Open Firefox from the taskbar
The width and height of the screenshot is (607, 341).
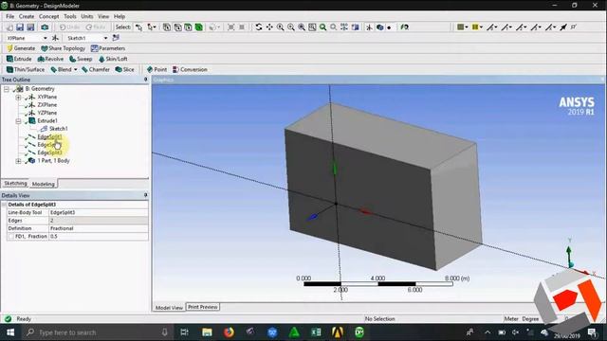pos(229,332)
